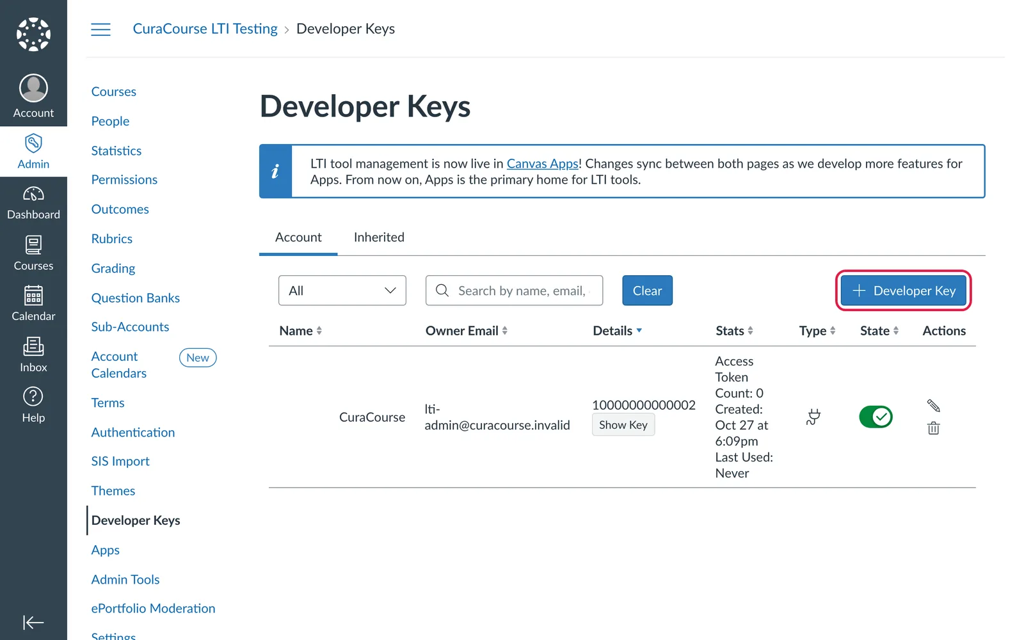Add a new Developer Key

tap(904, 291)
